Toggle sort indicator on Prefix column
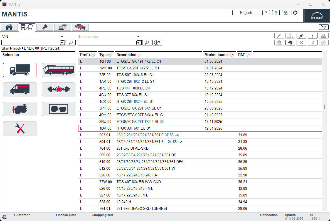This screenshot has height=221, width=330. pos(93,55)
